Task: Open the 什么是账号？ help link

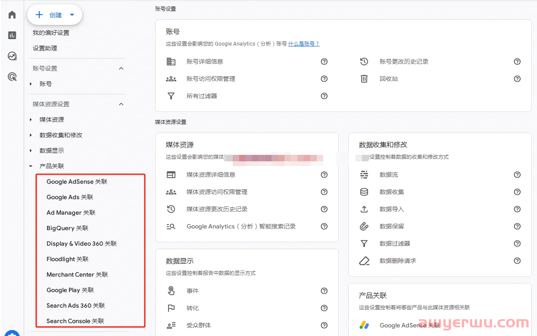Action: click(304, 44)
